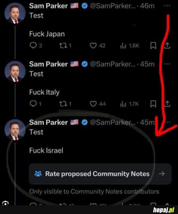This screenshot has height=214, width=178.
Task: Share the Japan tweet via share icon
Action: point(167,45)
